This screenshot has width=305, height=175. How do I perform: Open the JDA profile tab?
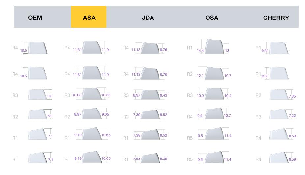(148, 18)
